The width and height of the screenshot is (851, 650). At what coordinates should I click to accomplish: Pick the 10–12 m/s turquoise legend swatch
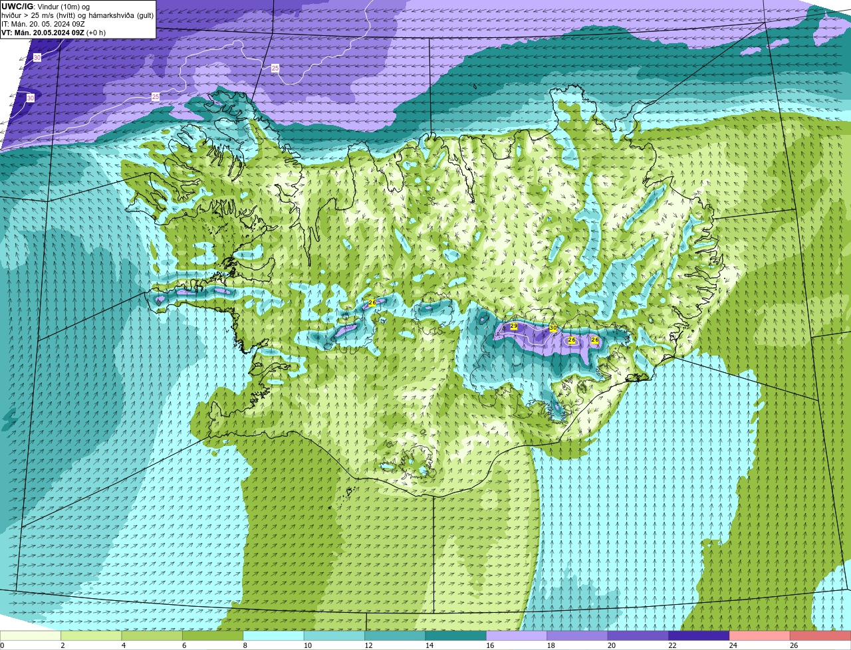pos(334,635)
